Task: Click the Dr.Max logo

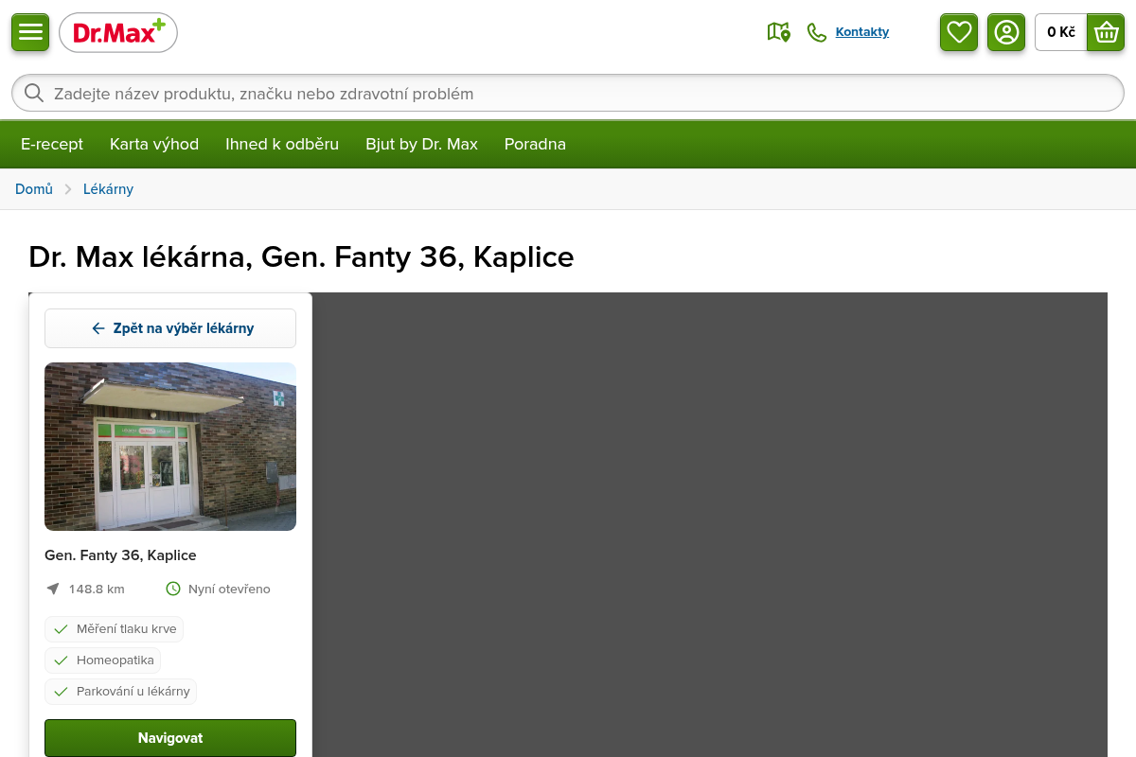Action: click(x=118, y=33)
